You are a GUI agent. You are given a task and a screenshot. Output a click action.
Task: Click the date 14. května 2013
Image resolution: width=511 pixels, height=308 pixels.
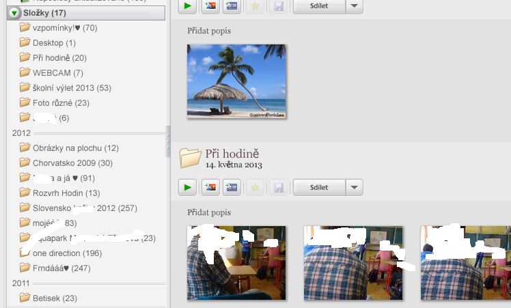point(234,165)
